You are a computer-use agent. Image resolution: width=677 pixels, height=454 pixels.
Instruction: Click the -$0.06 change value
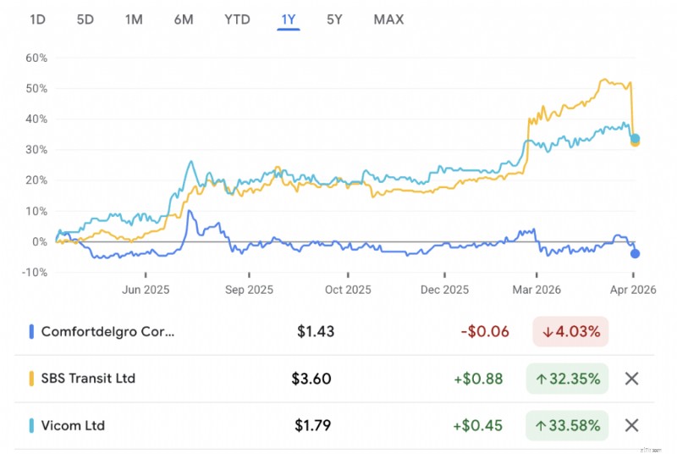(485, 332)
